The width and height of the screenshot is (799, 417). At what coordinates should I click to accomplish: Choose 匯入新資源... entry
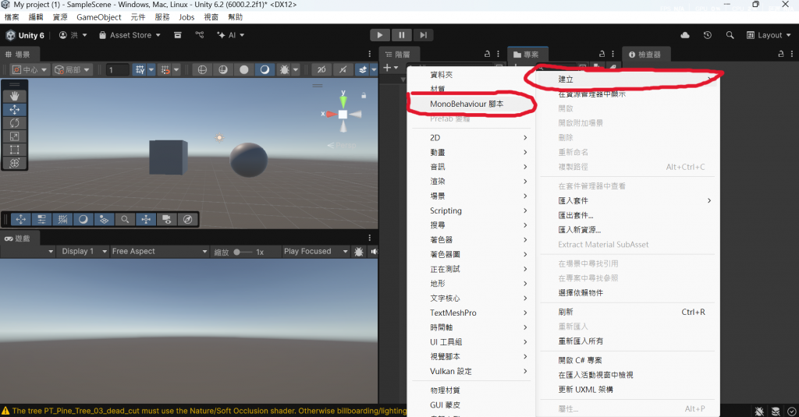click(x=627, y=230)
